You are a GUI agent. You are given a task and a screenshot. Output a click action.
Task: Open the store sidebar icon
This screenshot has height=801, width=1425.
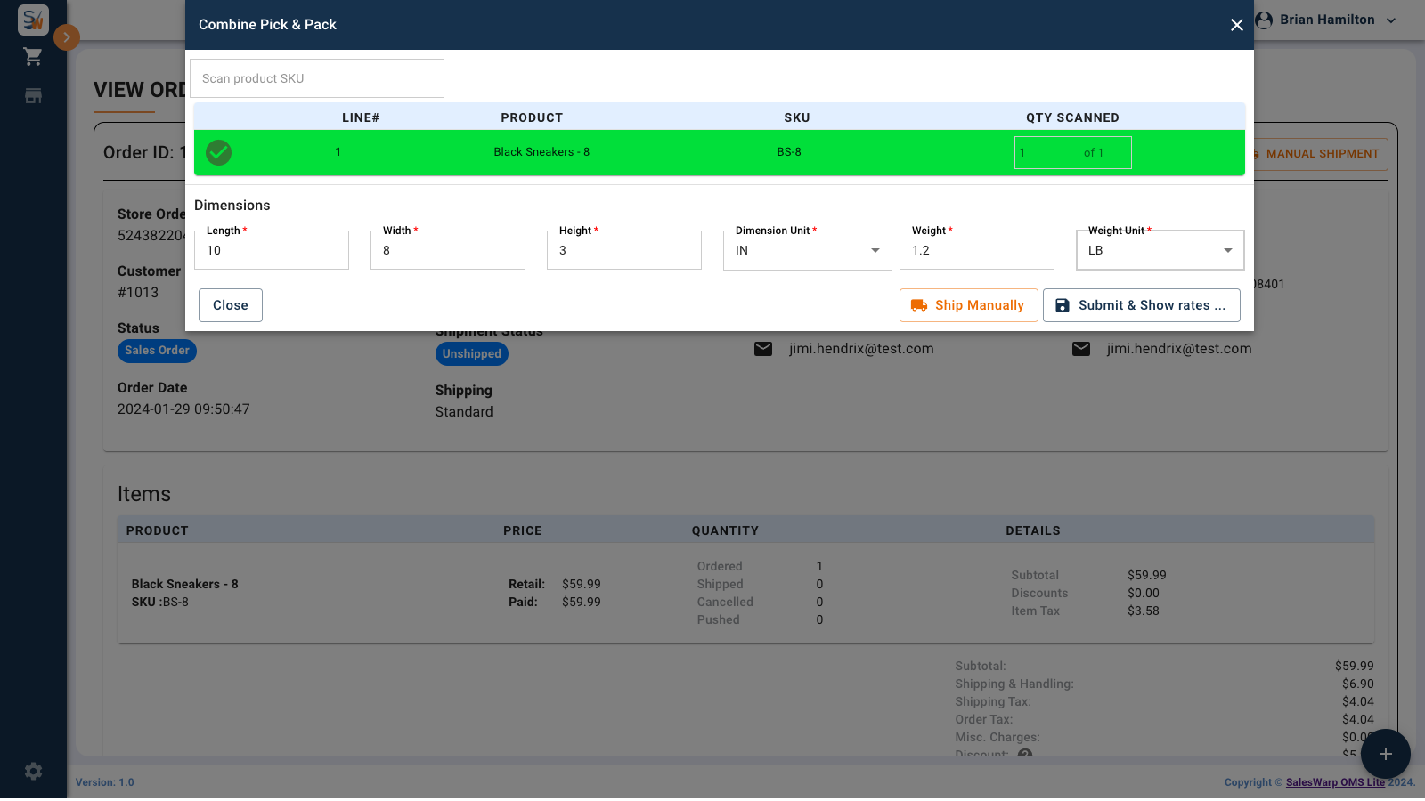point(33,96)
